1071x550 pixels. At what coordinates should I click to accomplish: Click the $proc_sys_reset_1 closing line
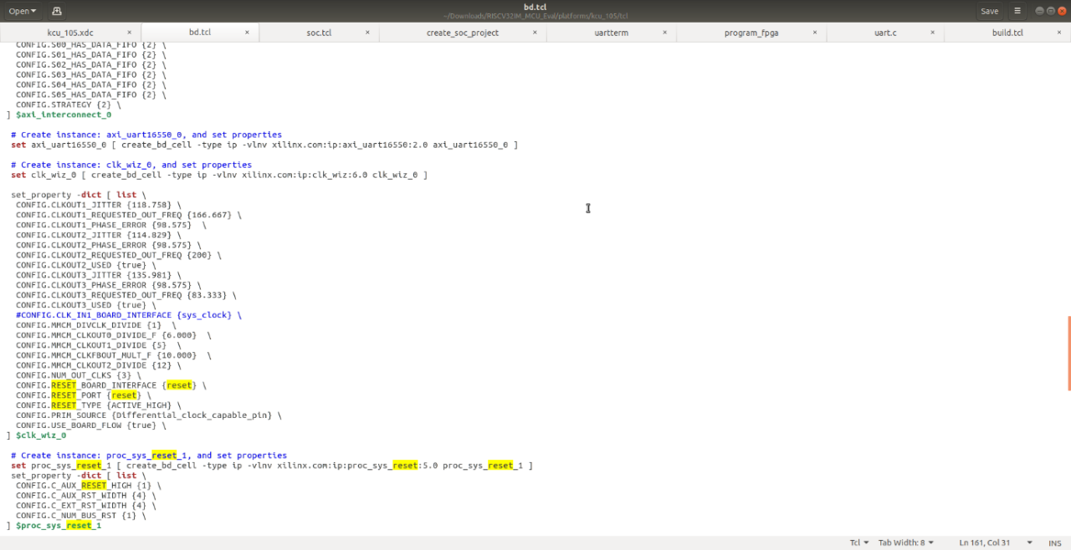(x=54, y=526)
